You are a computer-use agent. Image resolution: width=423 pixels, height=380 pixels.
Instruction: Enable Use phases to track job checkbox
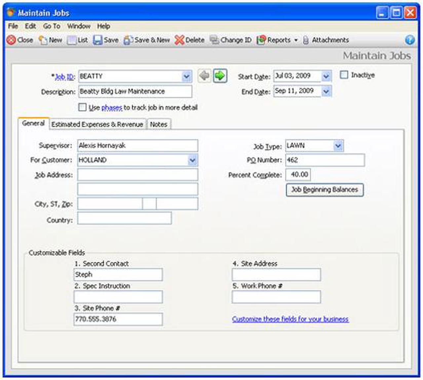tap(82, 107)
